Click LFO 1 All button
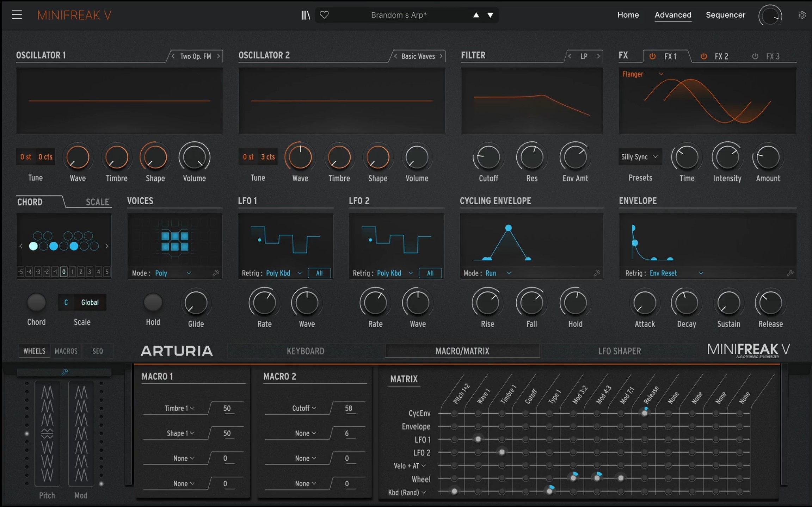Screen dimensions: 812x507 pyautogui.click(x=319, y=273)
